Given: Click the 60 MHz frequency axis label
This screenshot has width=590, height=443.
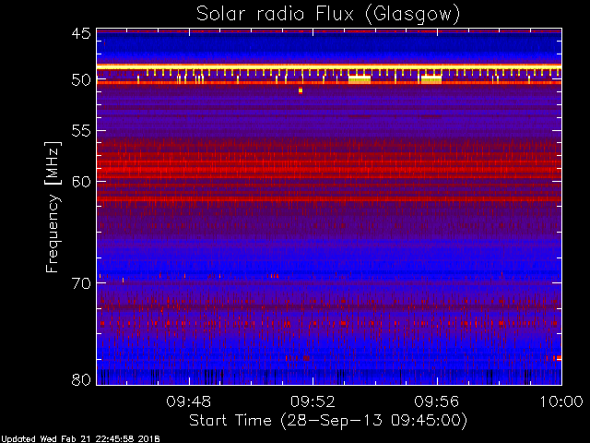Looking at the screenshot, I should click(81, 181).
